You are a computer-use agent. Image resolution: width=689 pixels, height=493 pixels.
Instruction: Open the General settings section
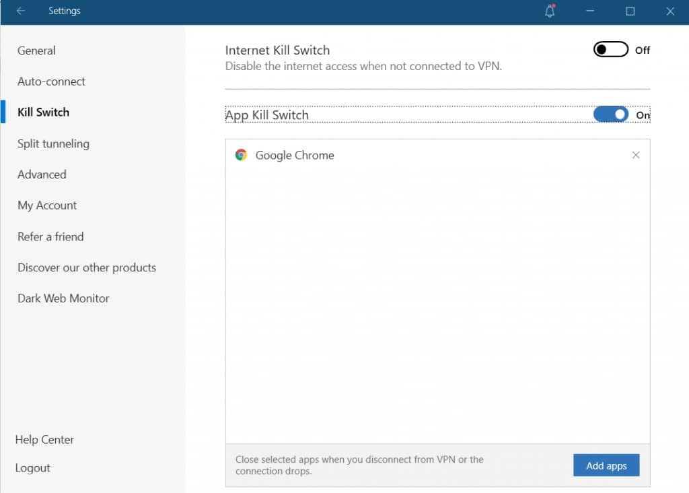(36, 51)
